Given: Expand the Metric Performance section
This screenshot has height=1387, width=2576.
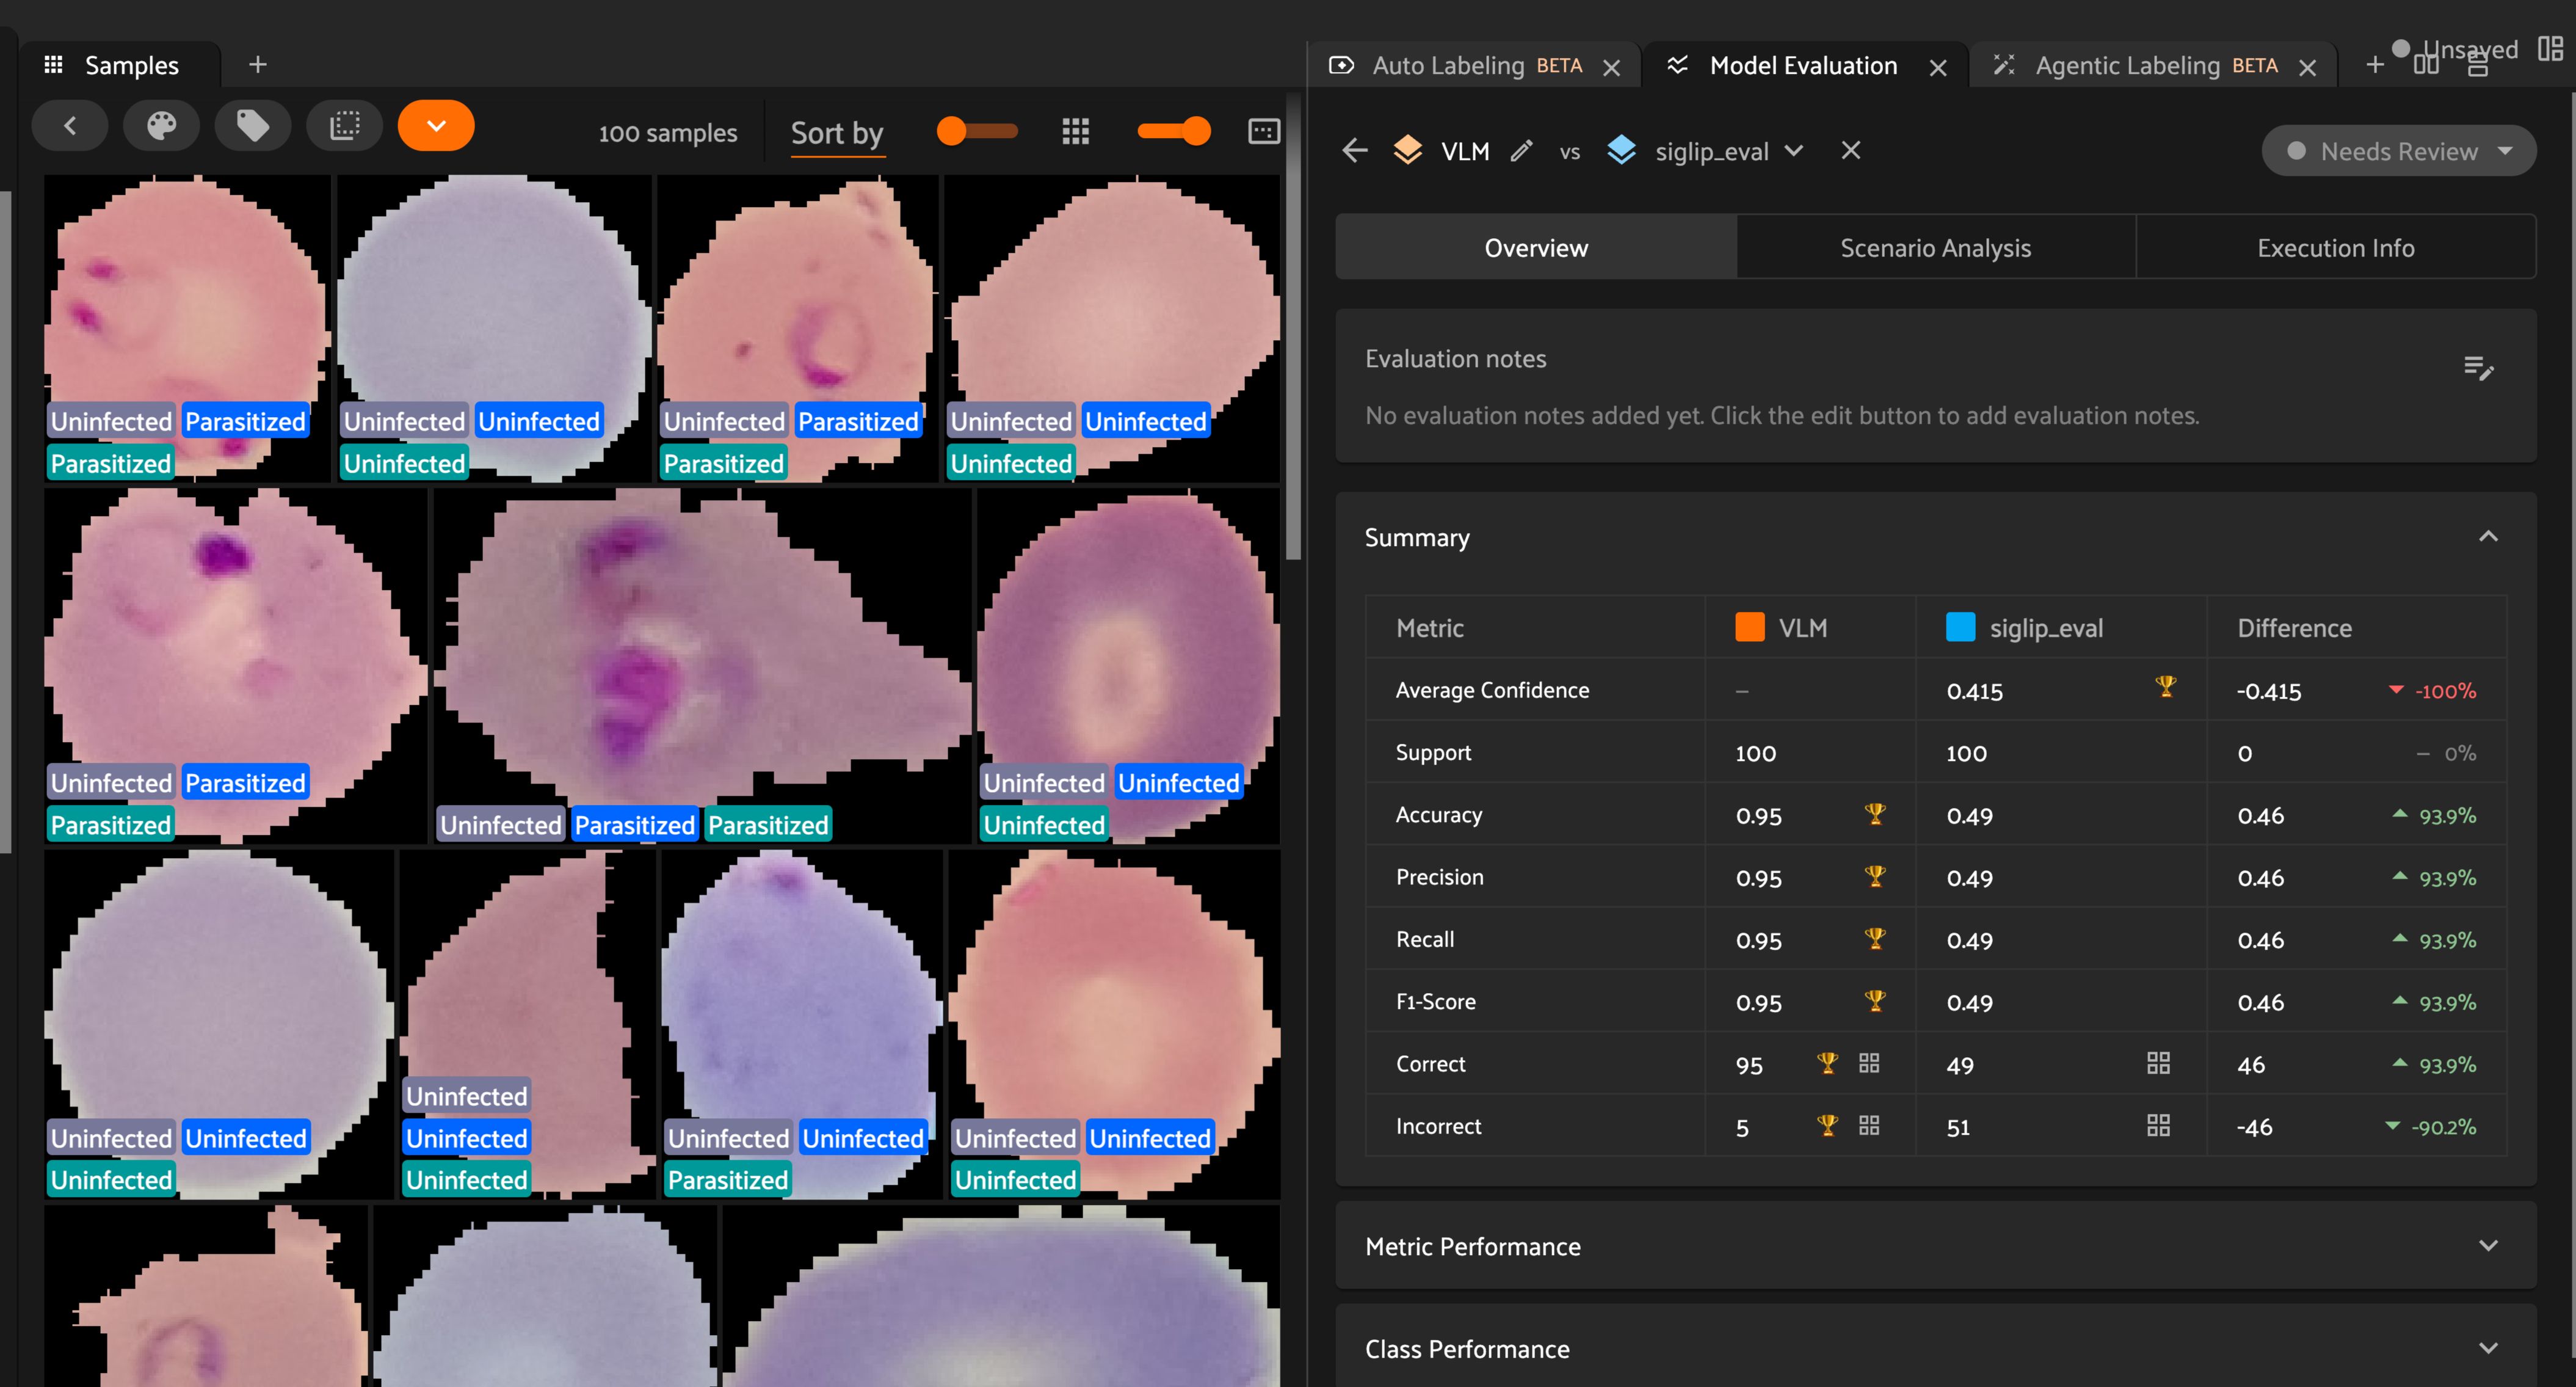Looking at the screenshot, I should click(2488, 1246).
